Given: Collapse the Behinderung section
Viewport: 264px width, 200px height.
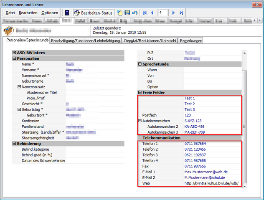Looking at the screenshot, I should 14,143.
